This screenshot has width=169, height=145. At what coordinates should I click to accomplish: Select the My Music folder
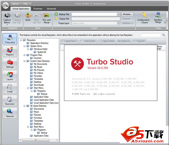click(36, 67)
